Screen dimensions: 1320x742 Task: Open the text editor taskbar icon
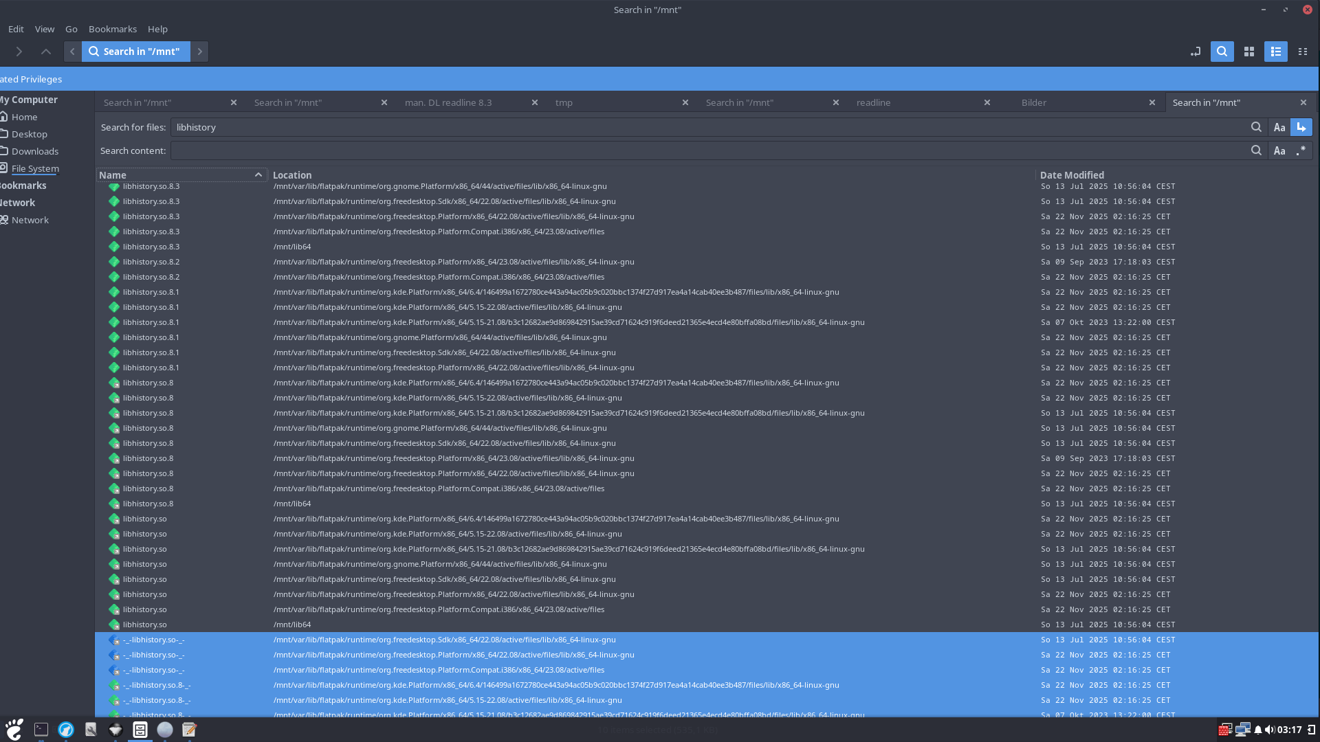coord(190,730)
